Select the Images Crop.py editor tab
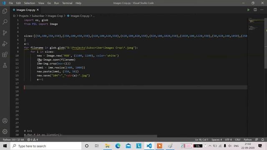The height and width of the screenshot is (150, 267). [25, 10]
